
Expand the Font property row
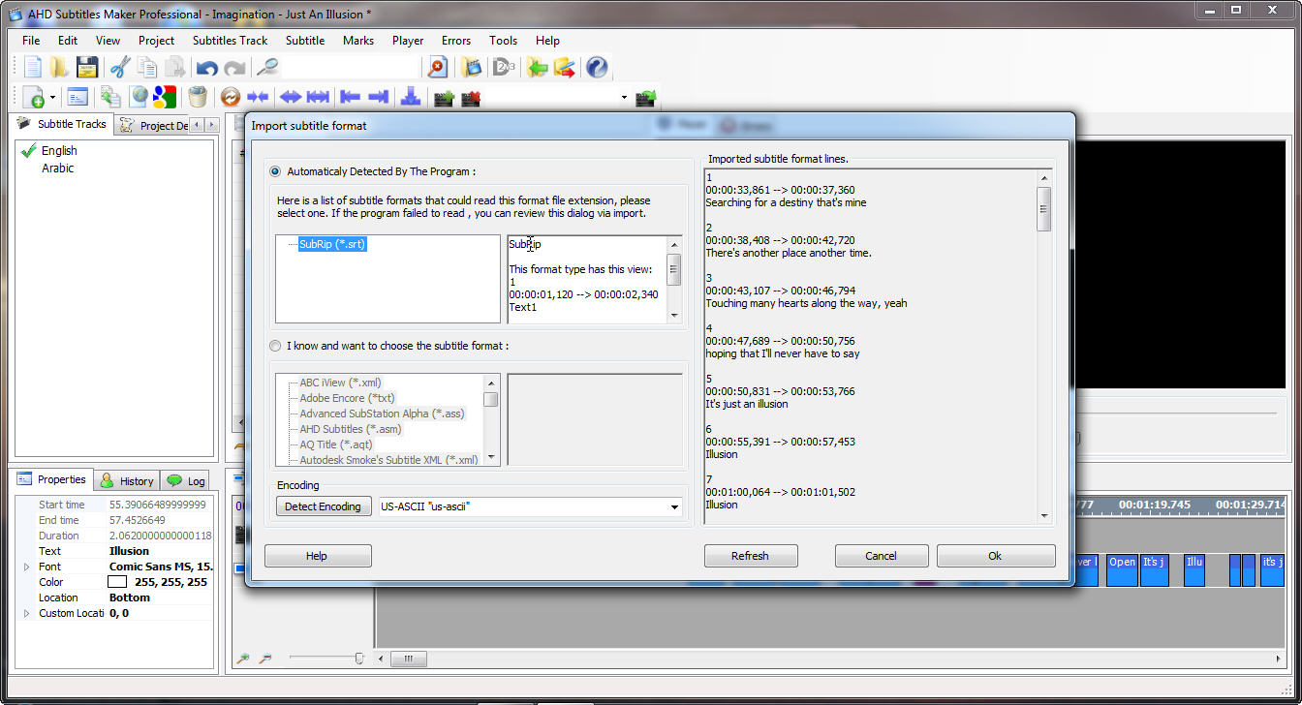[x=26, y=567]
